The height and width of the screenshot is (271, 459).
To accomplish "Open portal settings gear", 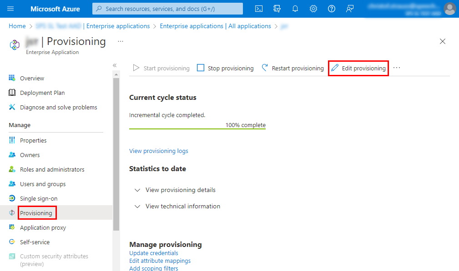I will (x=313, y=9).
